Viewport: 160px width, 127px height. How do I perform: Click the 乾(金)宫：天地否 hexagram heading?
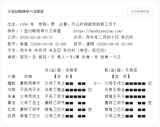(121, 70)
